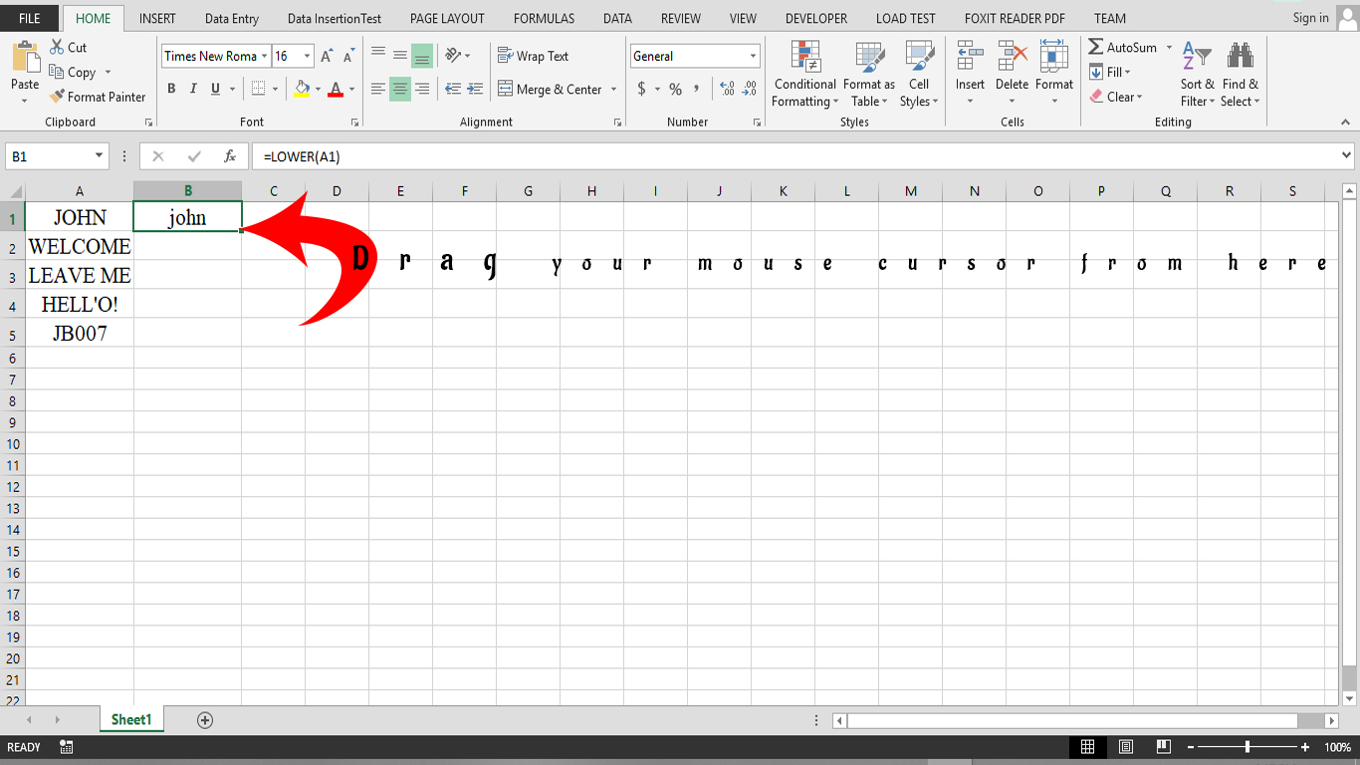Image resolution: width=1360 pixels, height=765 pixels.
Task: Select the Sheet1 worksheet tab
Action: [x=131, y=720]
